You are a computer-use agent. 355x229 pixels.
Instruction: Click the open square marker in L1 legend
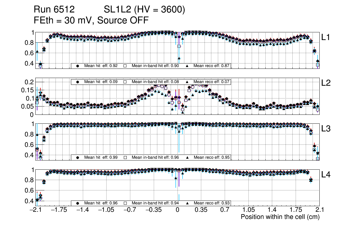click(x=125, y=66)
